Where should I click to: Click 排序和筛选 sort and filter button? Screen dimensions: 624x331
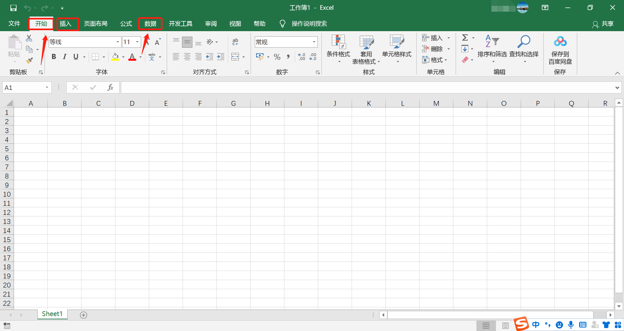point(492,49)
